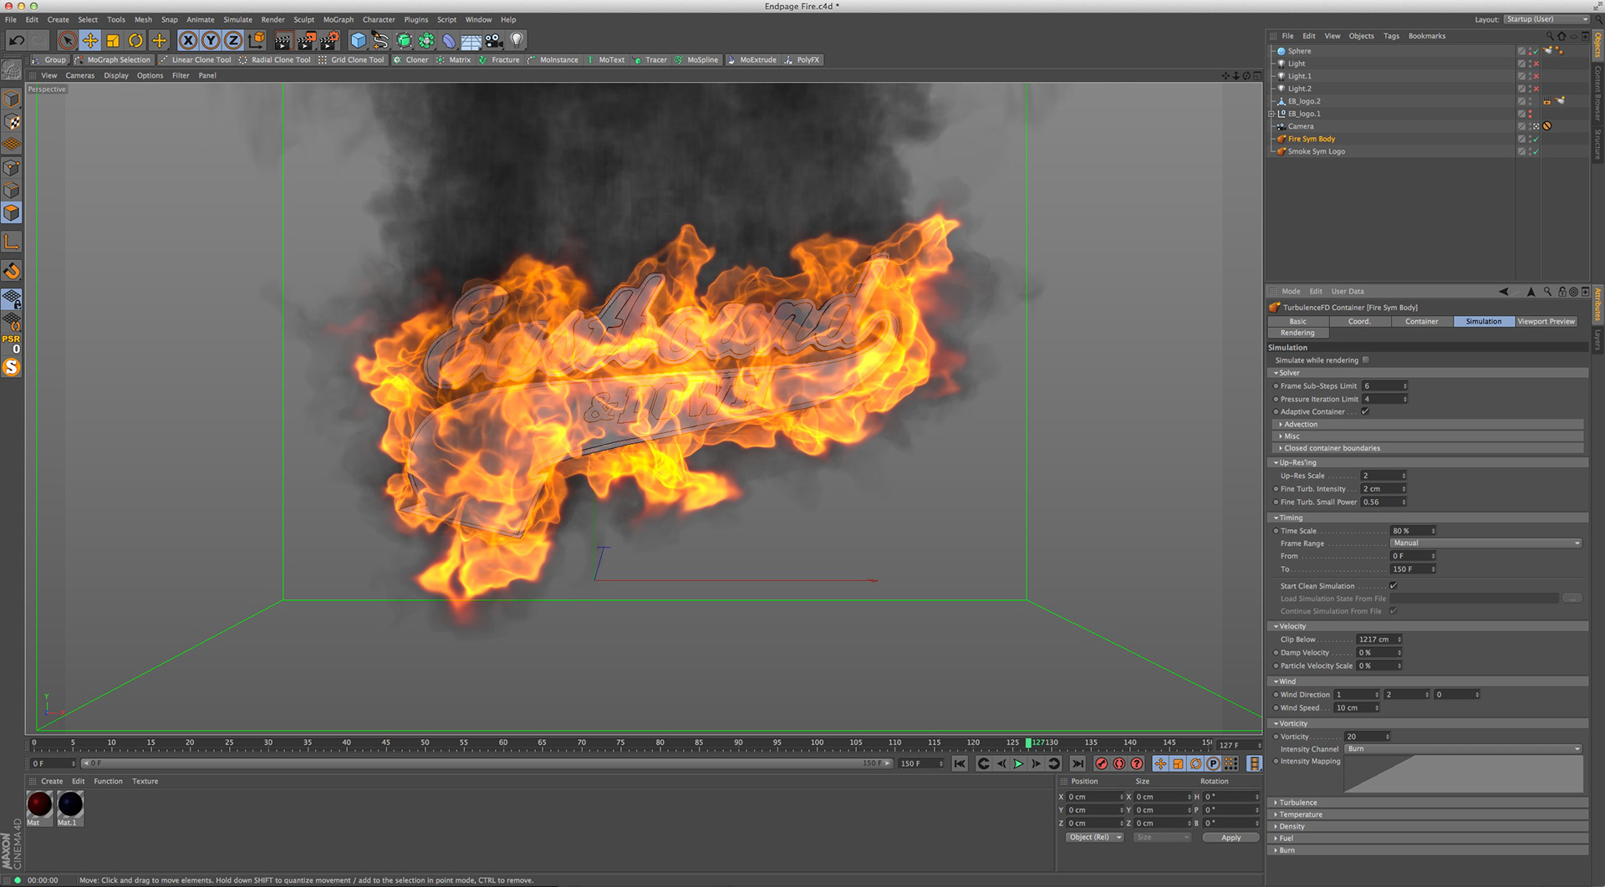Image resolution: width=1605 pixels, height=887 pixels.
Task: Activate the Move tool in top toolbar
Action: coord(90,40)
